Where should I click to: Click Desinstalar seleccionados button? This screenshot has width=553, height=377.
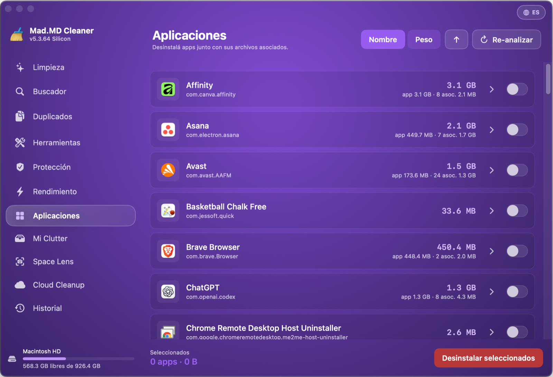tap(488, 358)
